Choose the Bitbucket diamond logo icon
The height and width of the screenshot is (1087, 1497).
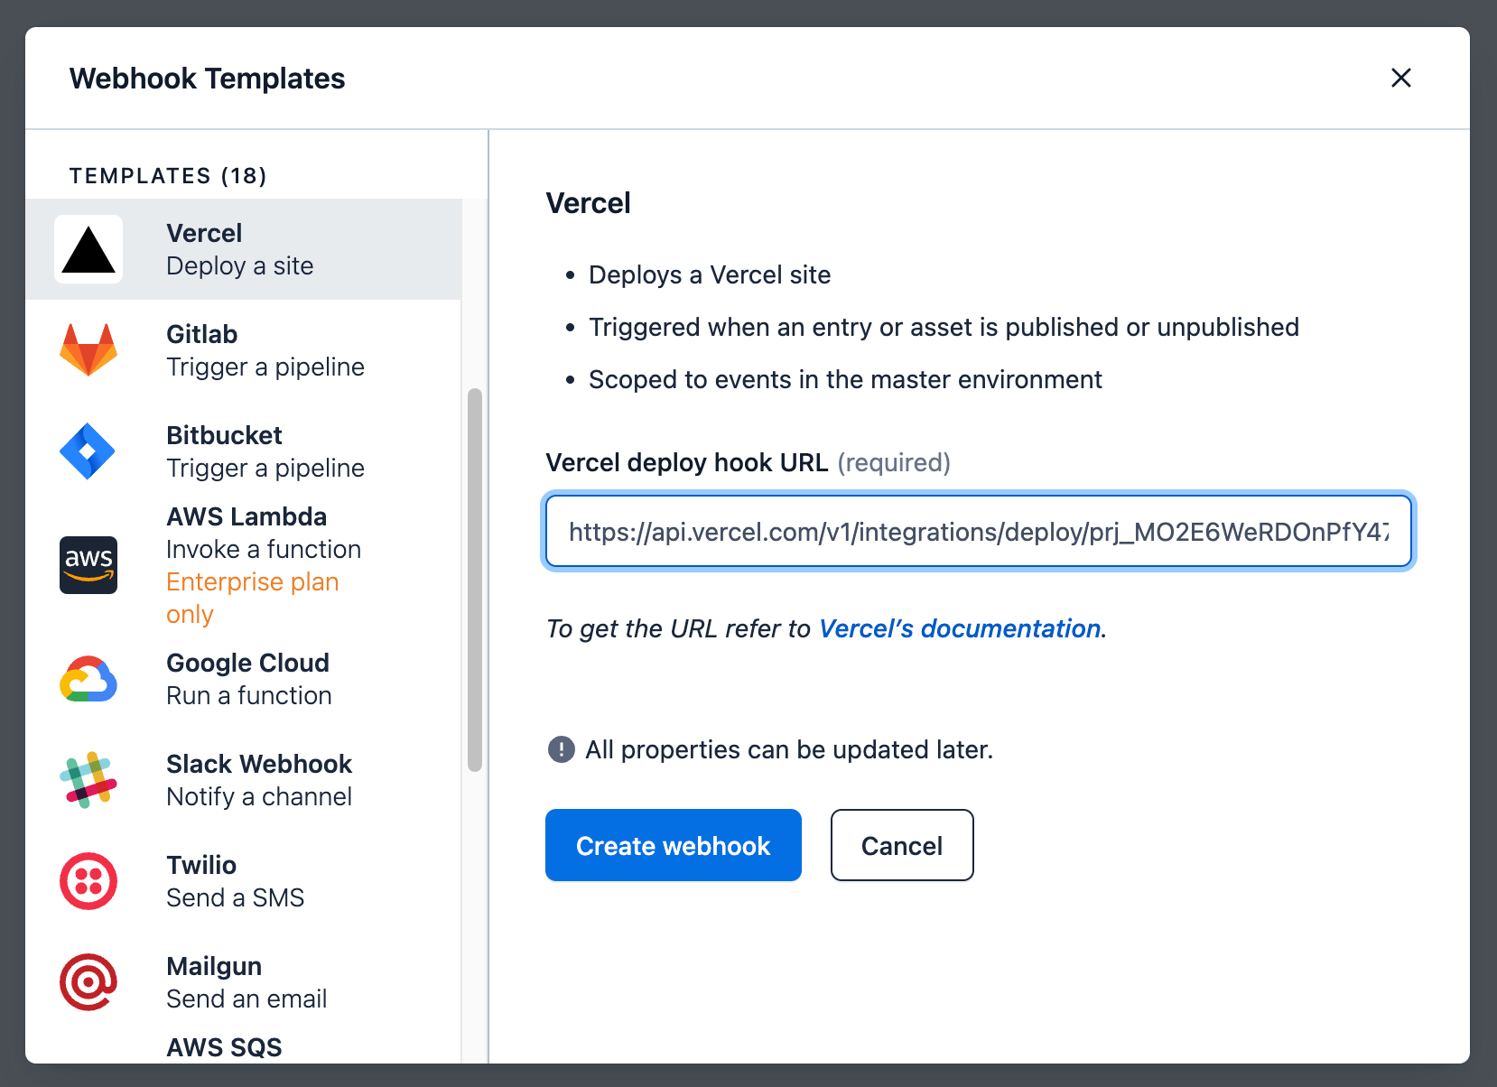(x=88, y=451)
